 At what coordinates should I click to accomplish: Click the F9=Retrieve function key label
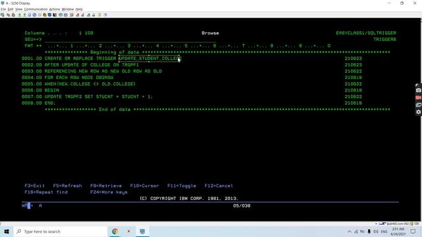tap(105, 186)
